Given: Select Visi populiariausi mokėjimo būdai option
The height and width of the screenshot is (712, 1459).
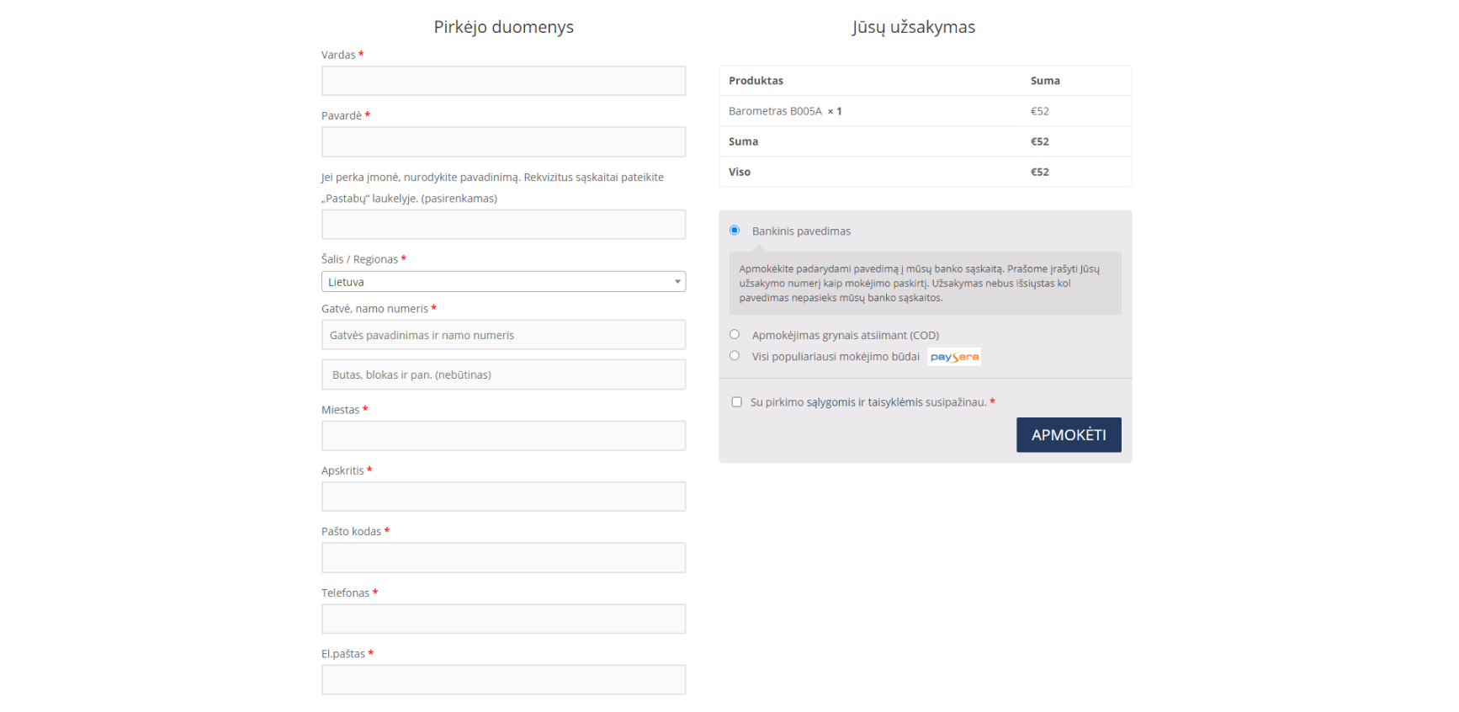Looking at the screenshot, I should pos(735,356).
